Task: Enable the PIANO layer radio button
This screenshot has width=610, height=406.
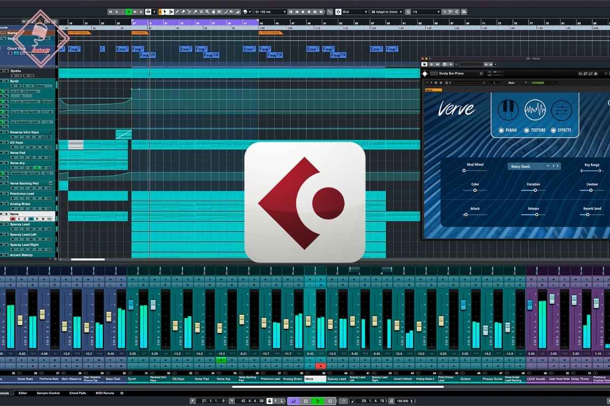Action: [501, 130]
